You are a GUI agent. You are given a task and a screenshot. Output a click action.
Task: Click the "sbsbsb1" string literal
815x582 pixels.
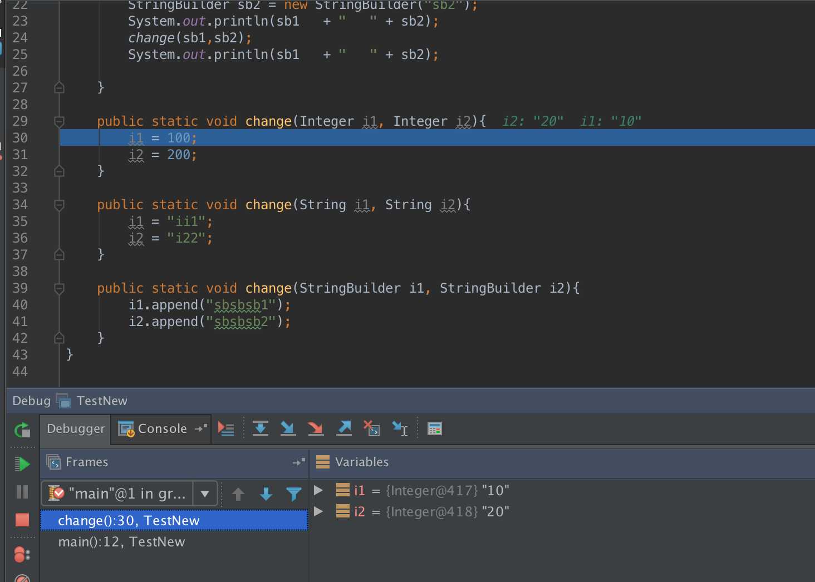[241, 305]
